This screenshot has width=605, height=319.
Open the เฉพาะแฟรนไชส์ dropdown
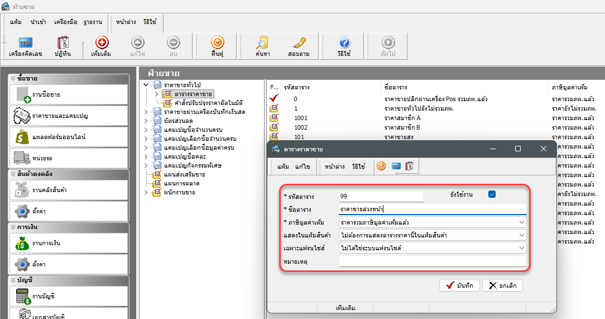pos(521,248)
